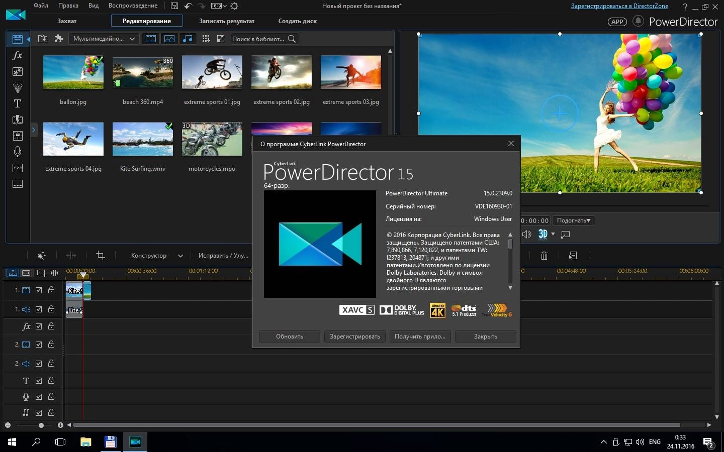Open the Title room (T icon)
Image resolution: width=724 pixels, height=452 pixels.
click(x=18, y=103)
